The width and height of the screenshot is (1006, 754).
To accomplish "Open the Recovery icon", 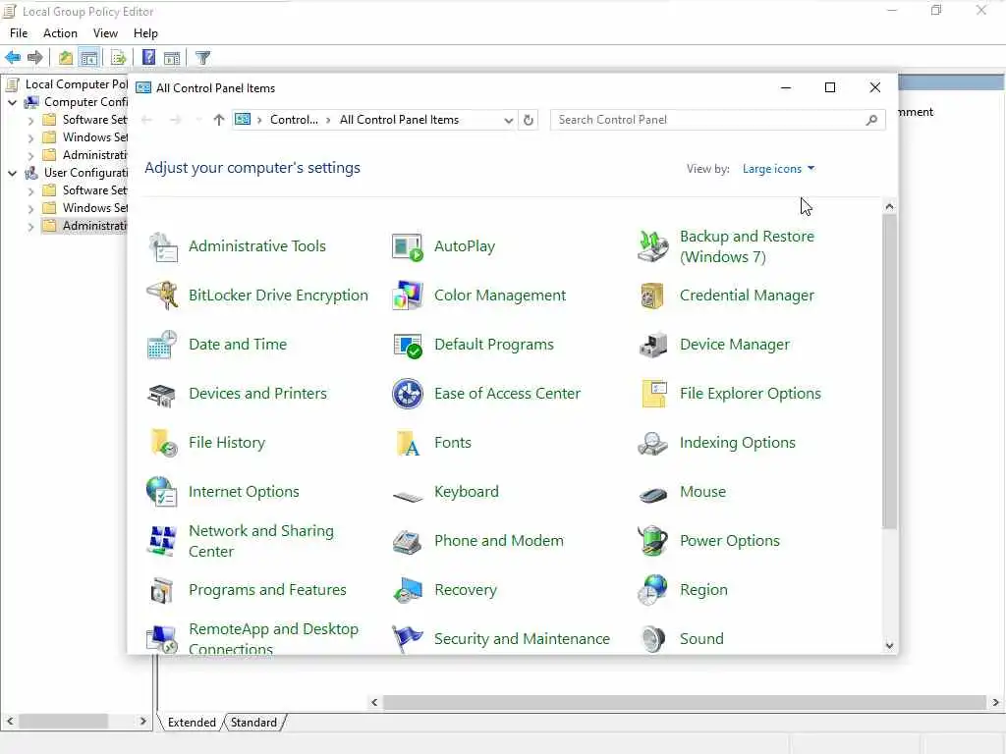I will pyautogui.click(x=408, y=590).
